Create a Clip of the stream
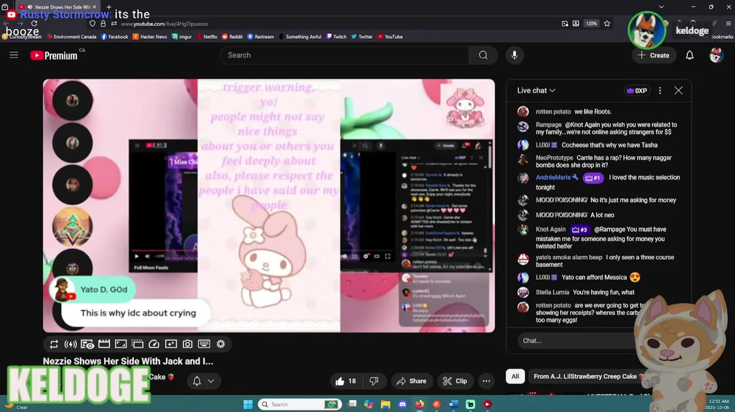The width and height of the screenshot is (735, 412). click(x=455, y=381)
